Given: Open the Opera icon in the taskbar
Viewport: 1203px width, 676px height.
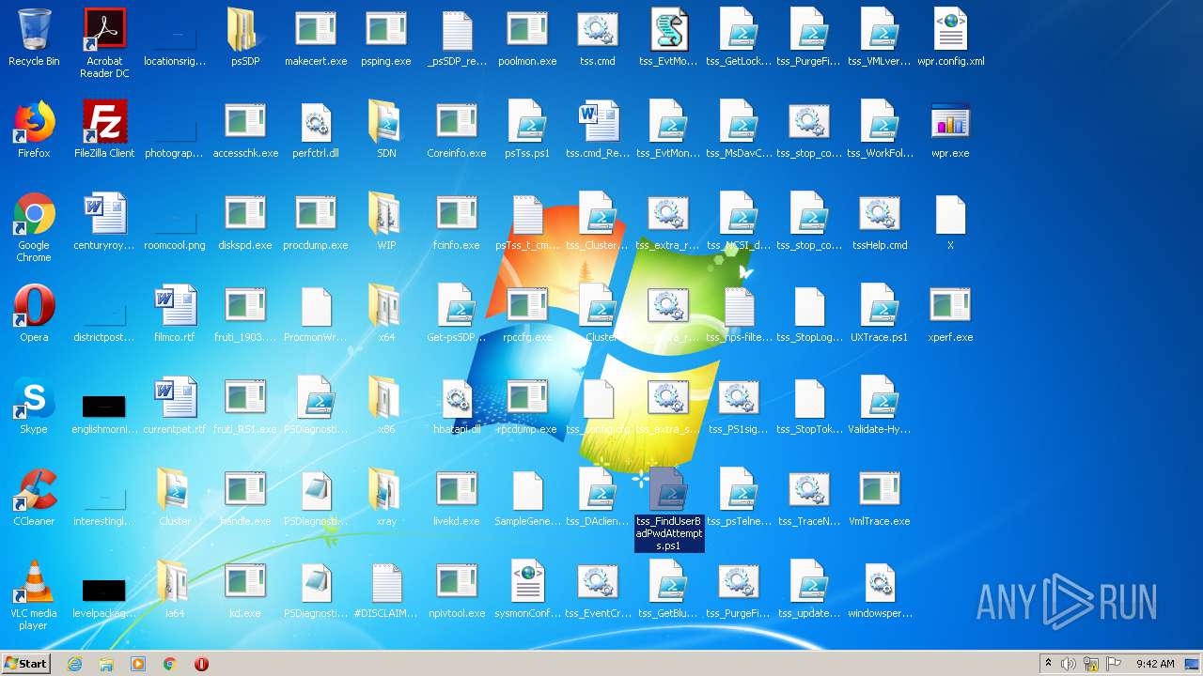Looking at the screenshot, I should (201, 664).
